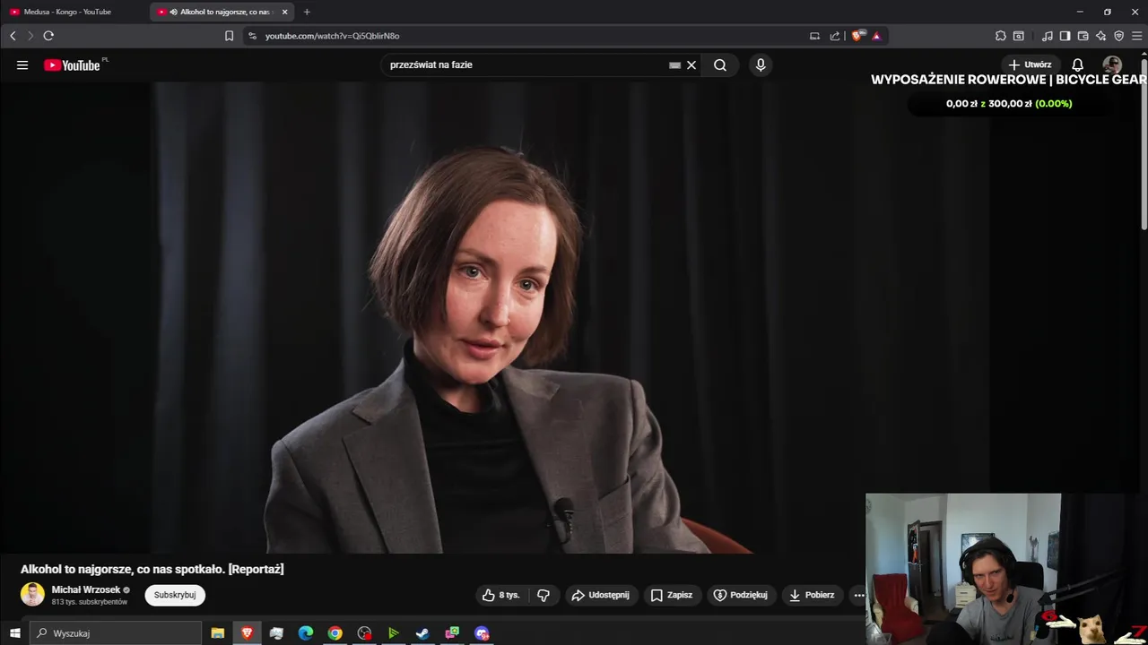Screen dimensions: 1148x645
Task: Open the on-screen keyboard icon in search box
Action: click(674, 64)
